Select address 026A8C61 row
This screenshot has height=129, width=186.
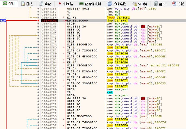pos(49,20)
